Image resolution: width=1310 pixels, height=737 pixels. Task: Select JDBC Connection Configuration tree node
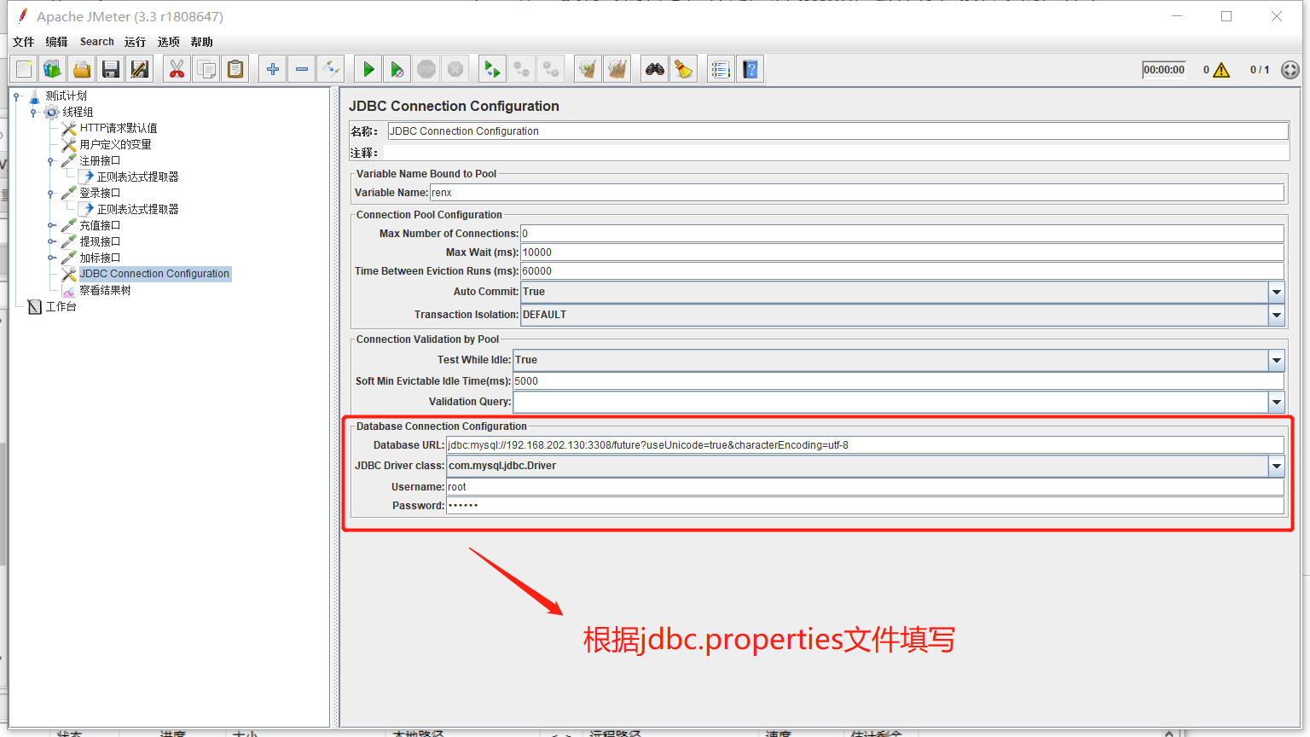tap(154, 274)
